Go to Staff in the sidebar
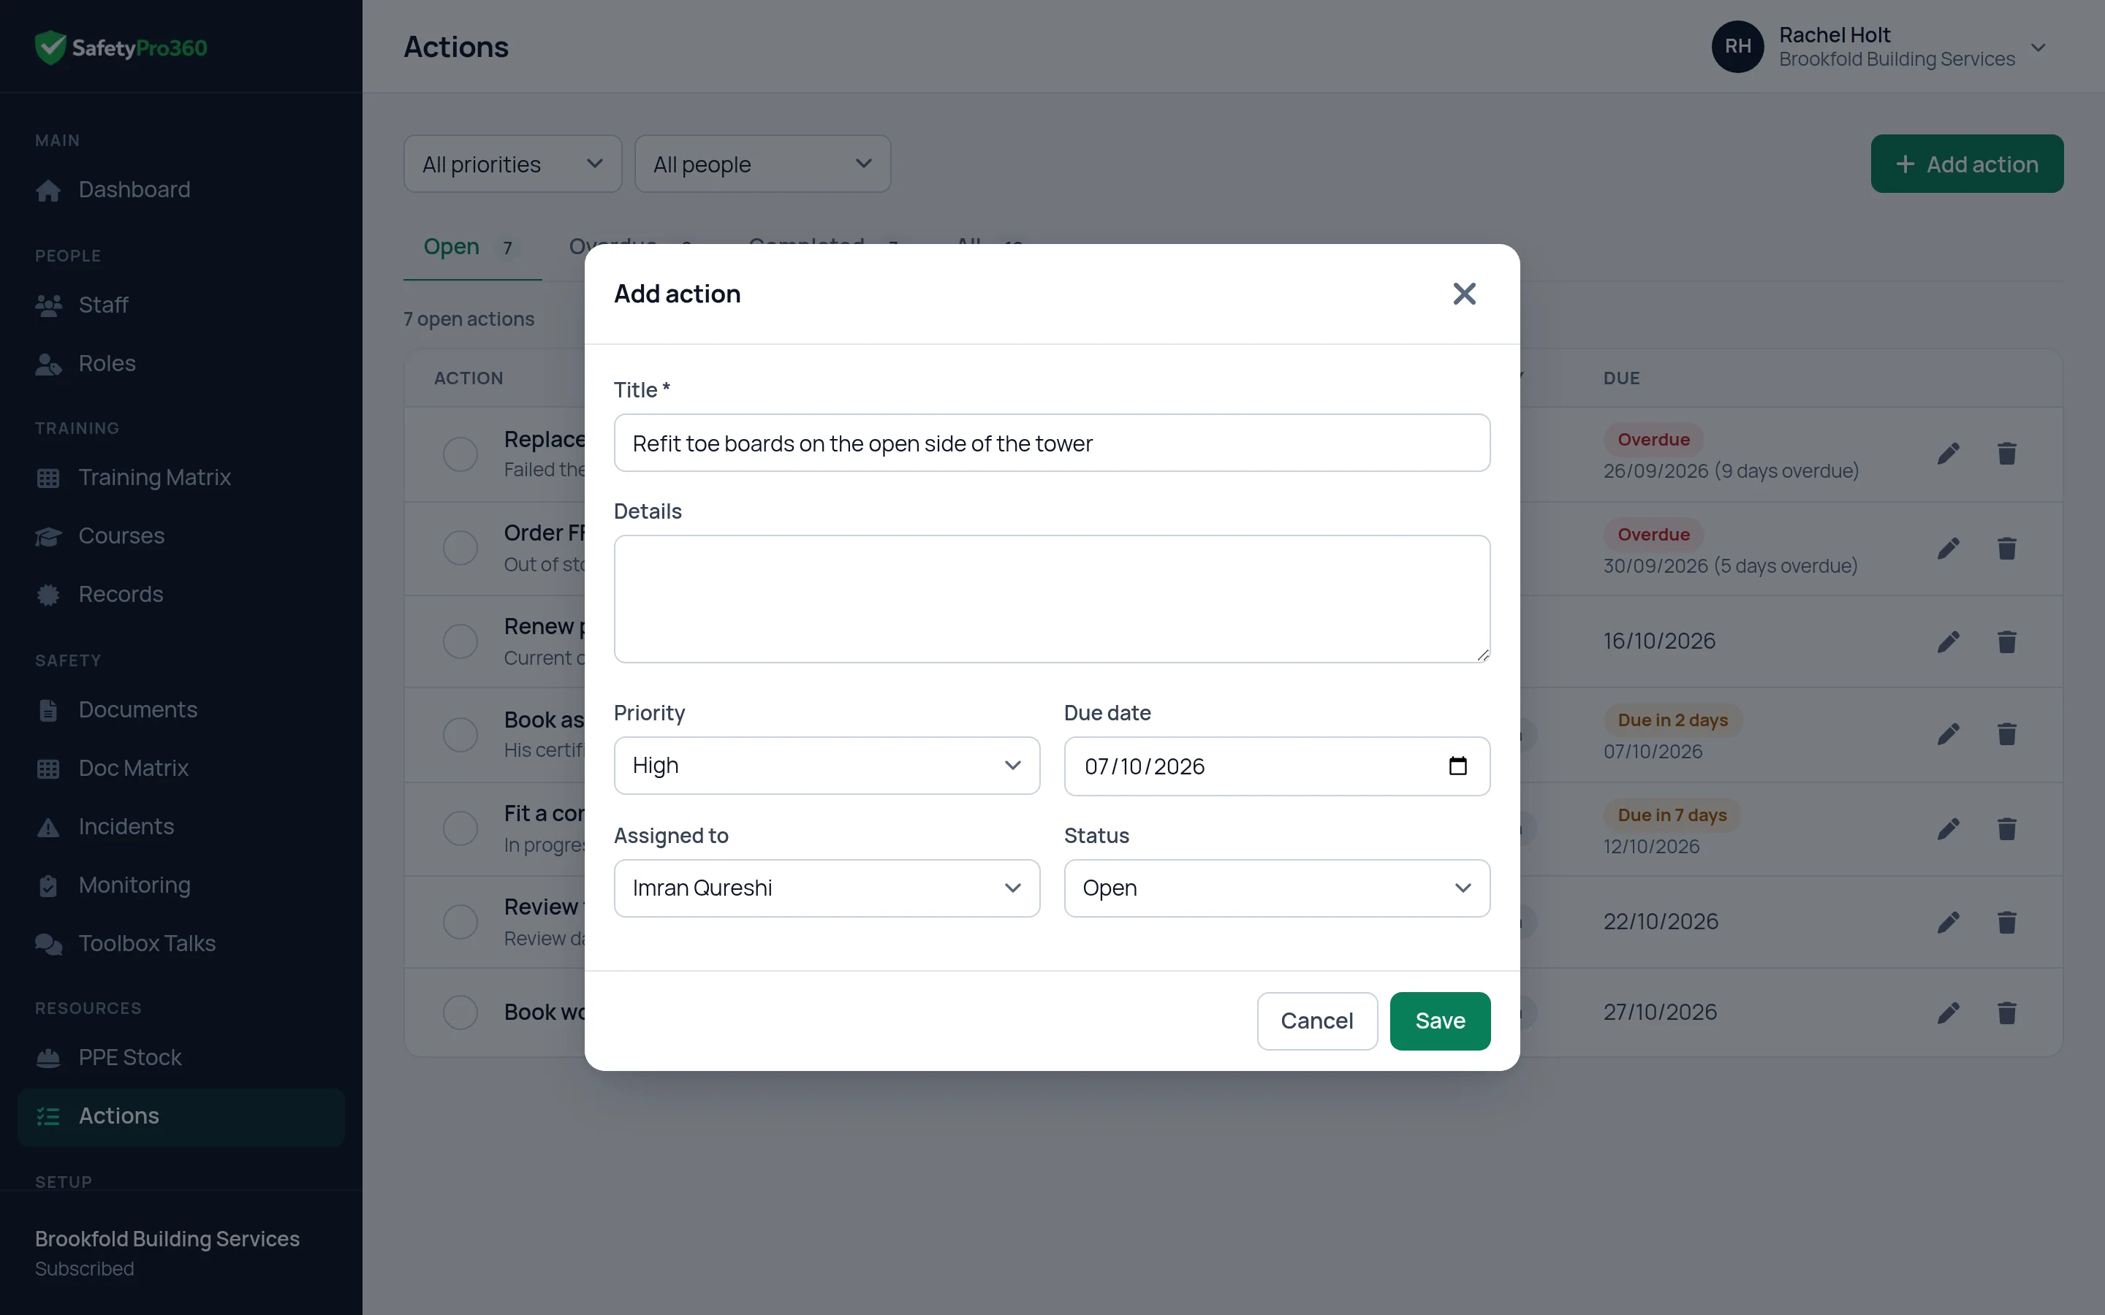 [x=181, y=305]
